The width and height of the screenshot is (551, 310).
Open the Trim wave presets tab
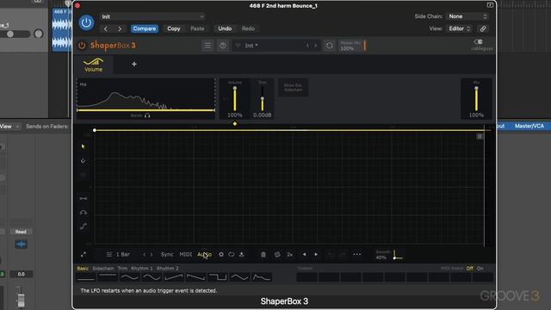pos(122,269)
